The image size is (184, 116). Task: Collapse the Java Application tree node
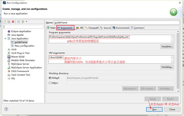pos(5,38)
